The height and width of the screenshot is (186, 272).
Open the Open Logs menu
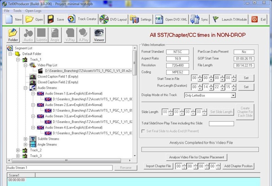click(x=33, y=11)
